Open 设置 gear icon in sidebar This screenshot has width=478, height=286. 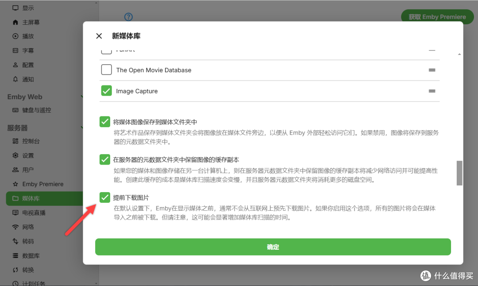click(x=15, y=155)
